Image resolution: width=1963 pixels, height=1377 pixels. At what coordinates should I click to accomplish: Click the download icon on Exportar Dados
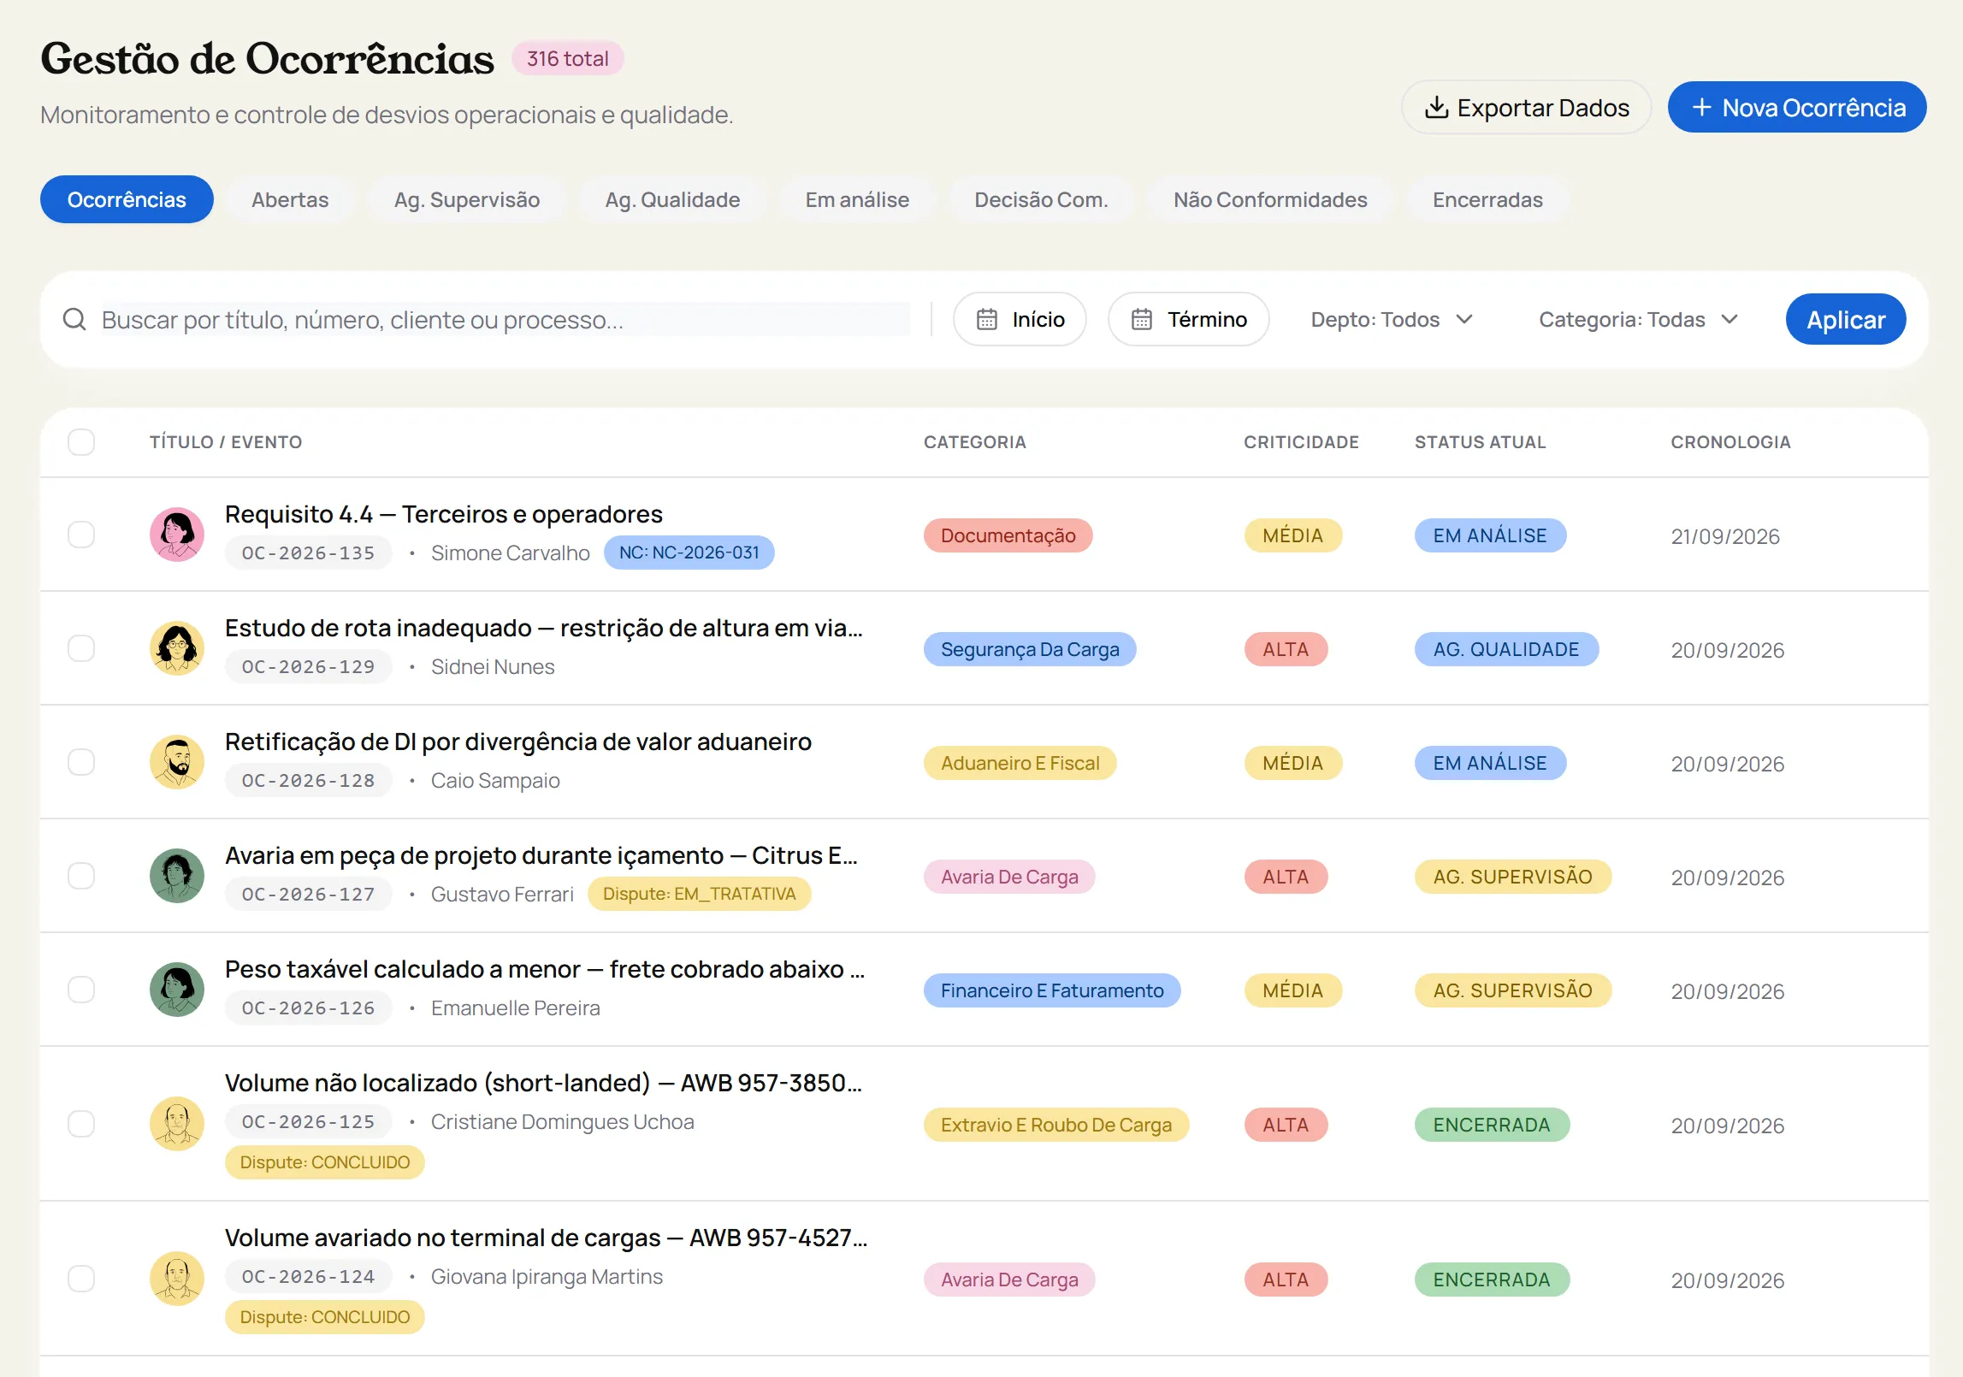1437,108
